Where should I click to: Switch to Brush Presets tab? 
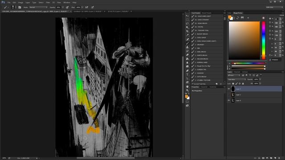[x=207, y=13]
